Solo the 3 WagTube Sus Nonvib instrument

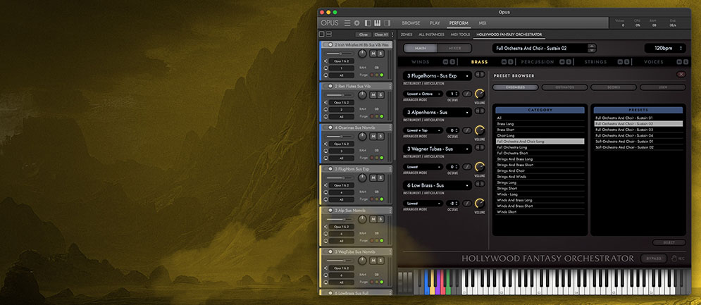coord(380,261)
